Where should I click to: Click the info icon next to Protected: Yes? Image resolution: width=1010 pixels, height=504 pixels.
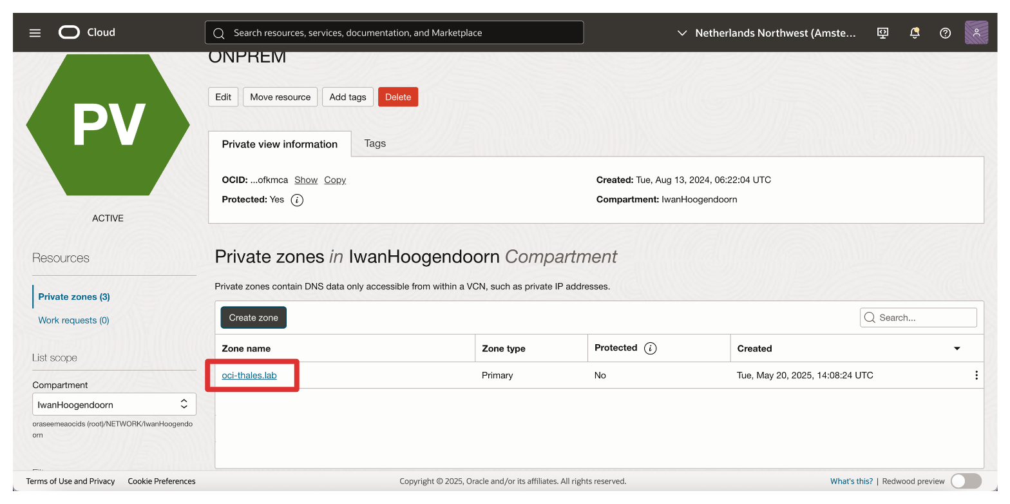coord(297,200)
